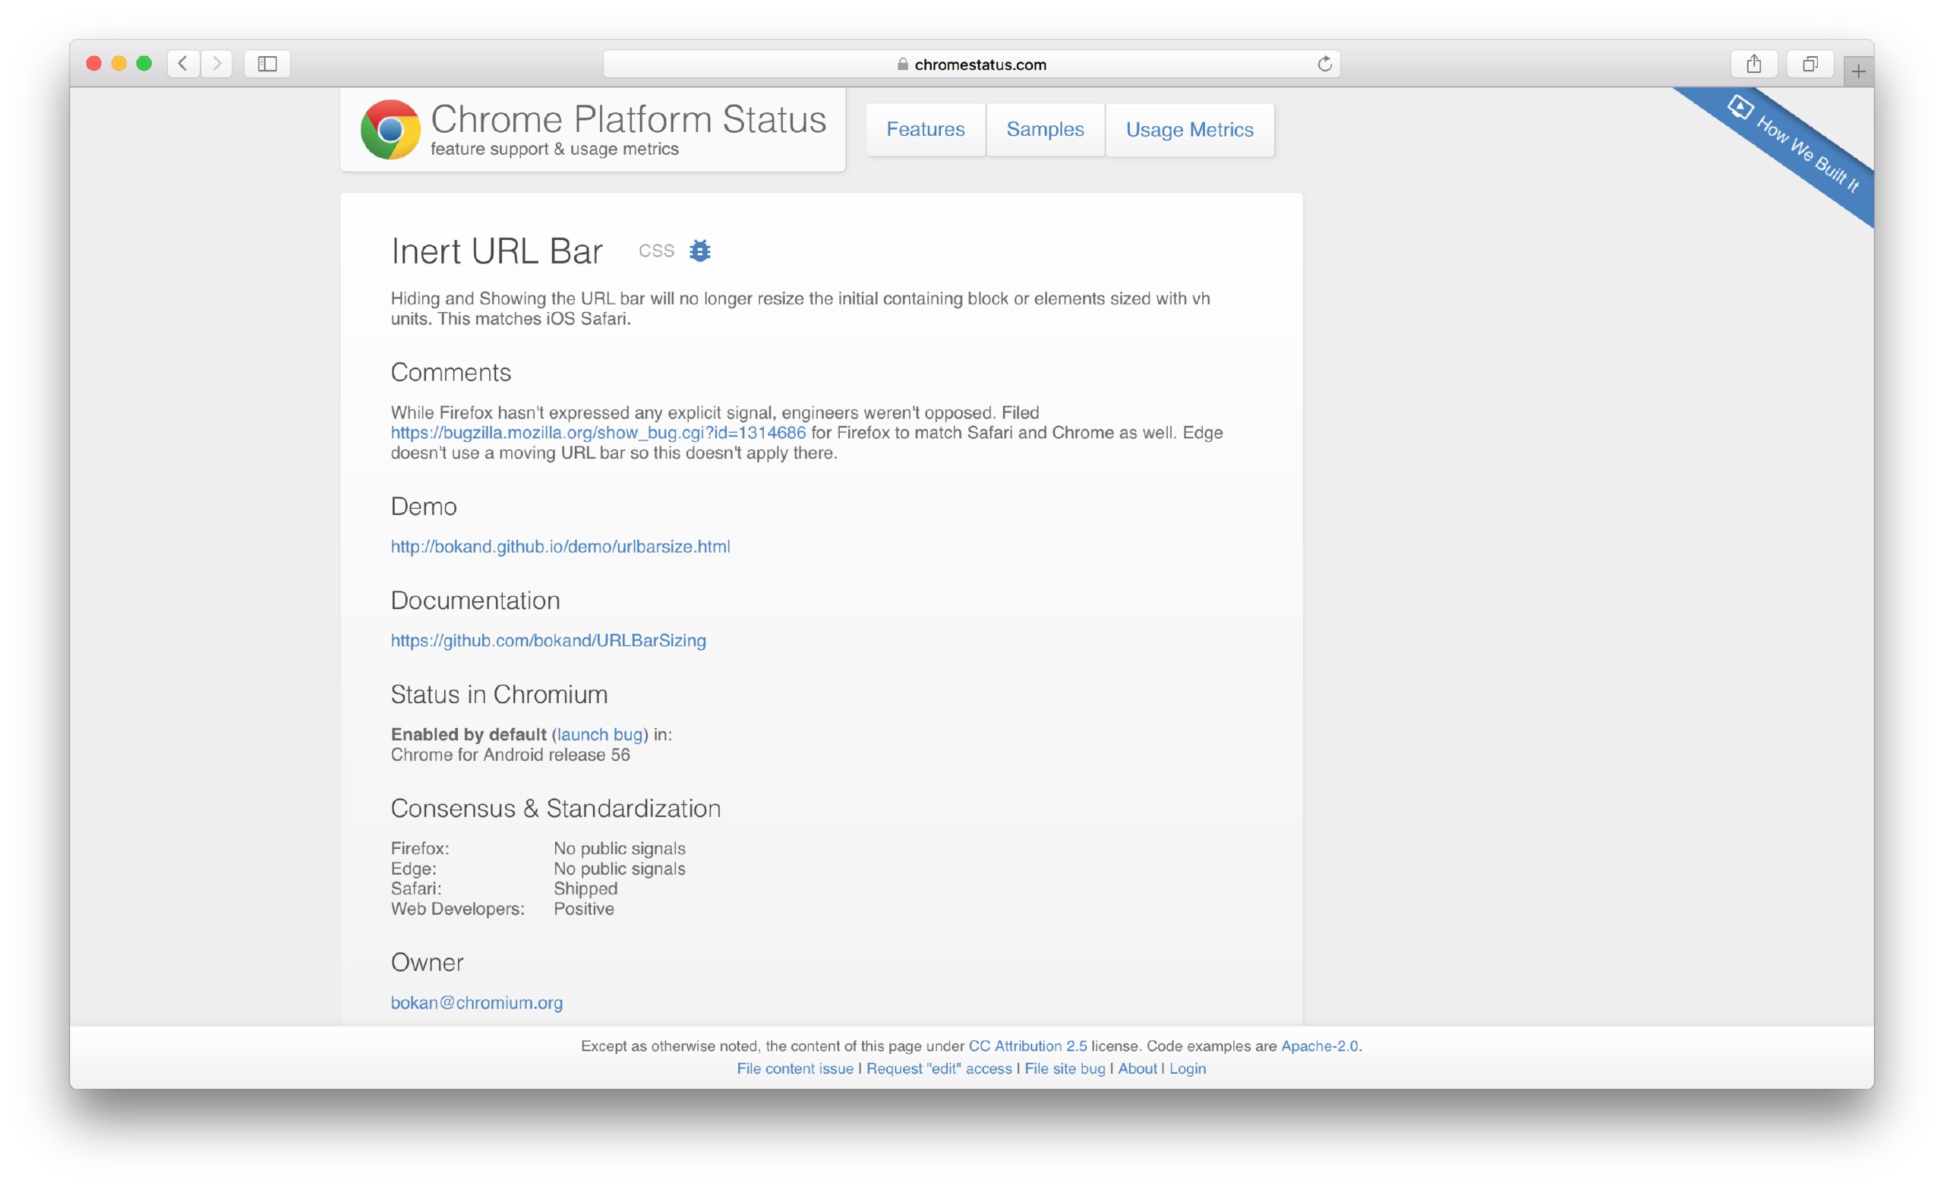Click the feature support & usage metrics subtitle
1944x1189 pixels.
[x=554, y=149]
